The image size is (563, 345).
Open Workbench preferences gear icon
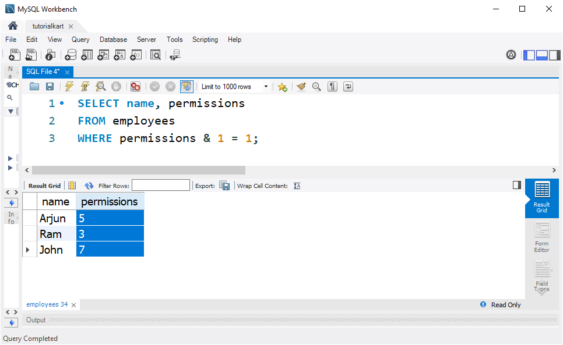pyautogui.click(x=511, y=55)
